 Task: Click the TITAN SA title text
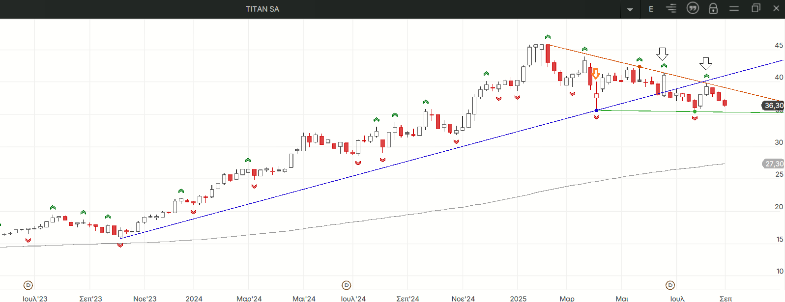click(262, 9)
